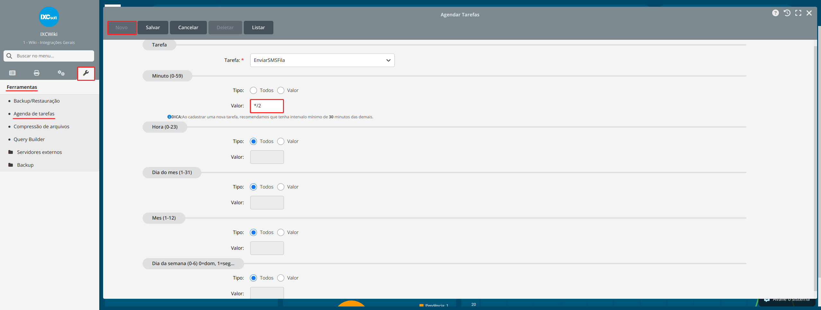Click the IXCsoft logo
Screen dimensions: 821x310
[x=49, y=17]
